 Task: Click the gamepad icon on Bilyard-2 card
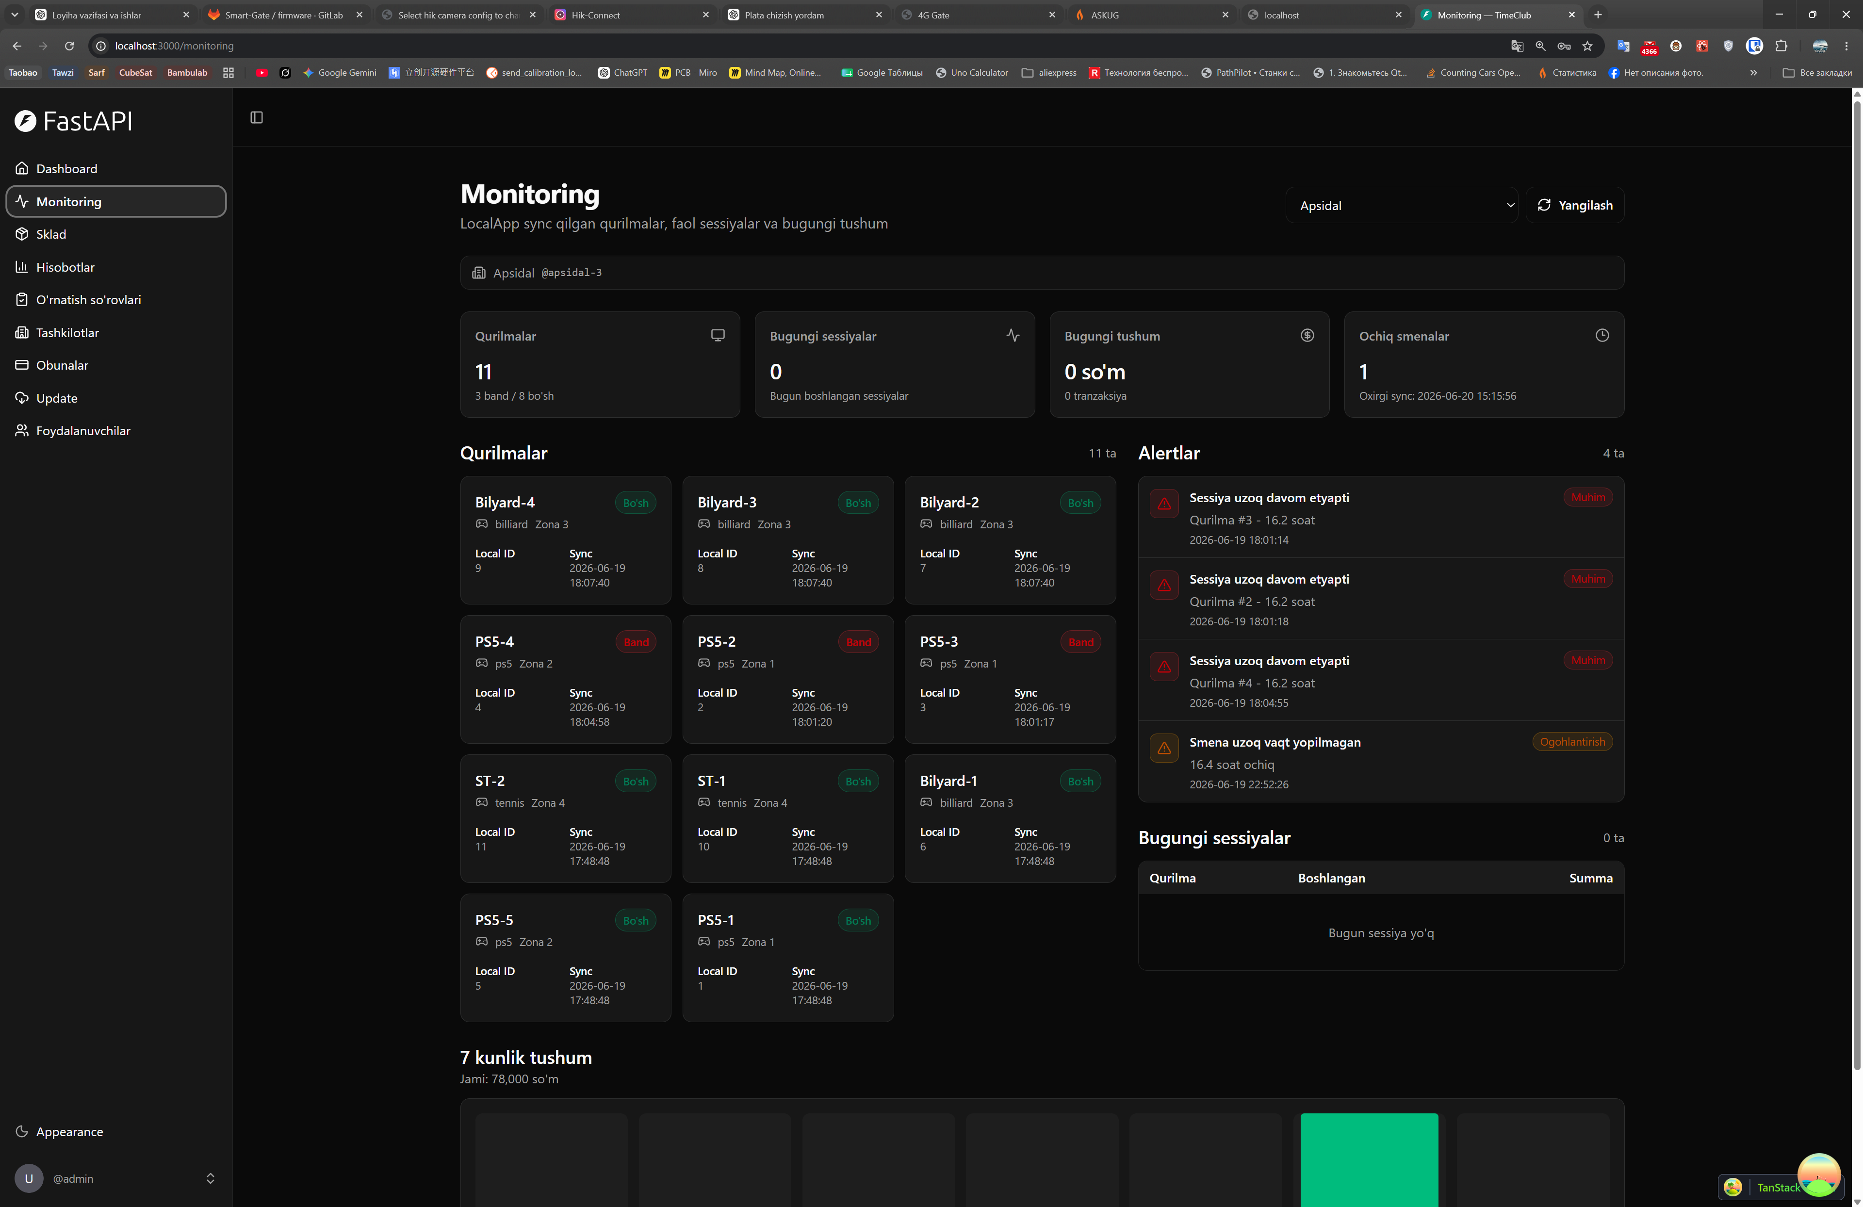926,523
